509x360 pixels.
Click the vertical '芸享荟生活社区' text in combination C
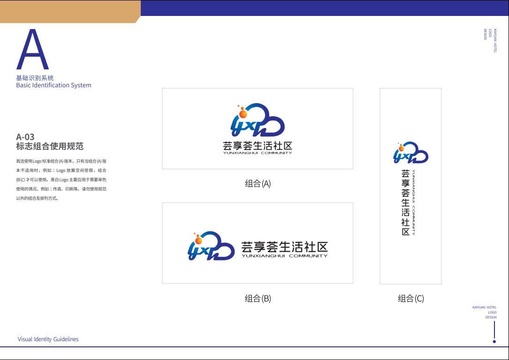pos(405,202)
